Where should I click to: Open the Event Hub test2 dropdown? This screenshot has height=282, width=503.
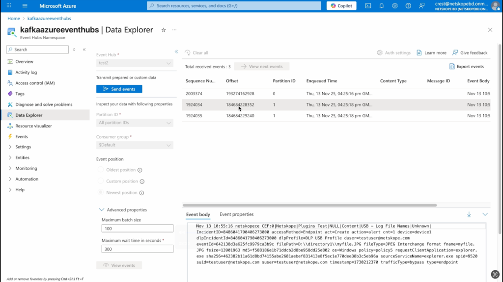pyautogui.click(x=135, y=63)
